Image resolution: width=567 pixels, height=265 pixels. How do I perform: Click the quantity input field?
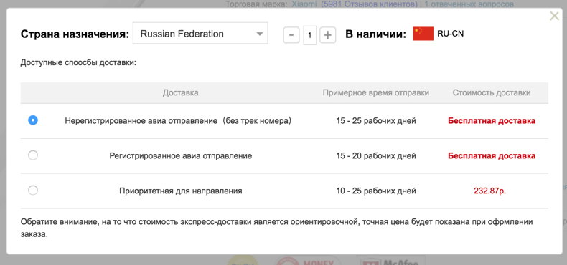point(310,35)
